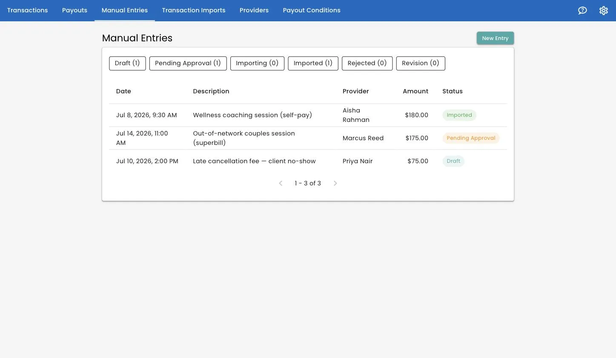616x358 pixels.
Task: Open the help chat icon
Action: [582, 11]
